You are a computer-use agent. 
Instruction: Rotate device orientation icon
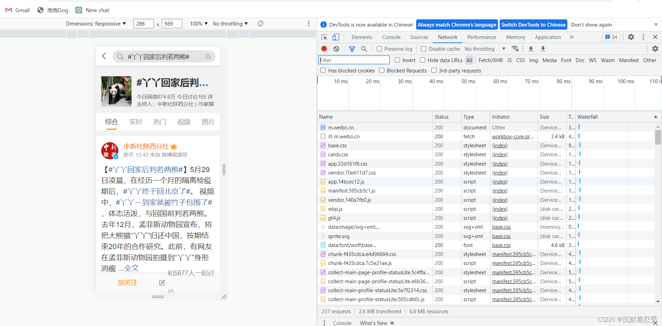pos(260,23)
